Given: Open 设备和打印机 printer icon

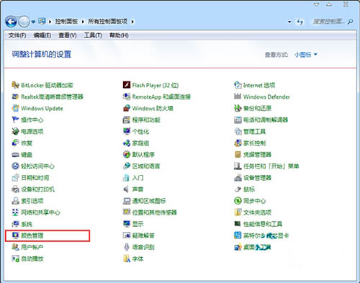Looking at the screenshot, I should coord(15,189).
